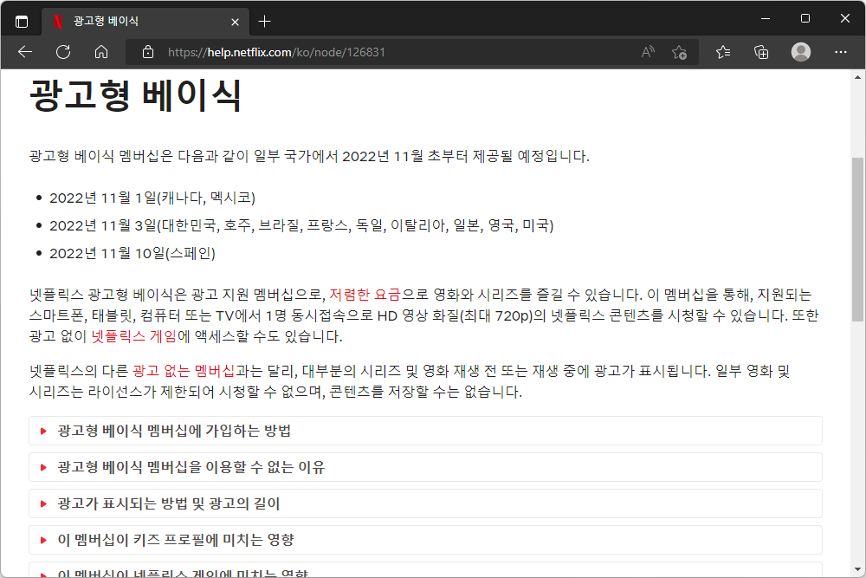Click the 2022년 11월 10일(스페인) bullet
The image size is (866, 578).
[x=132, y=253]
